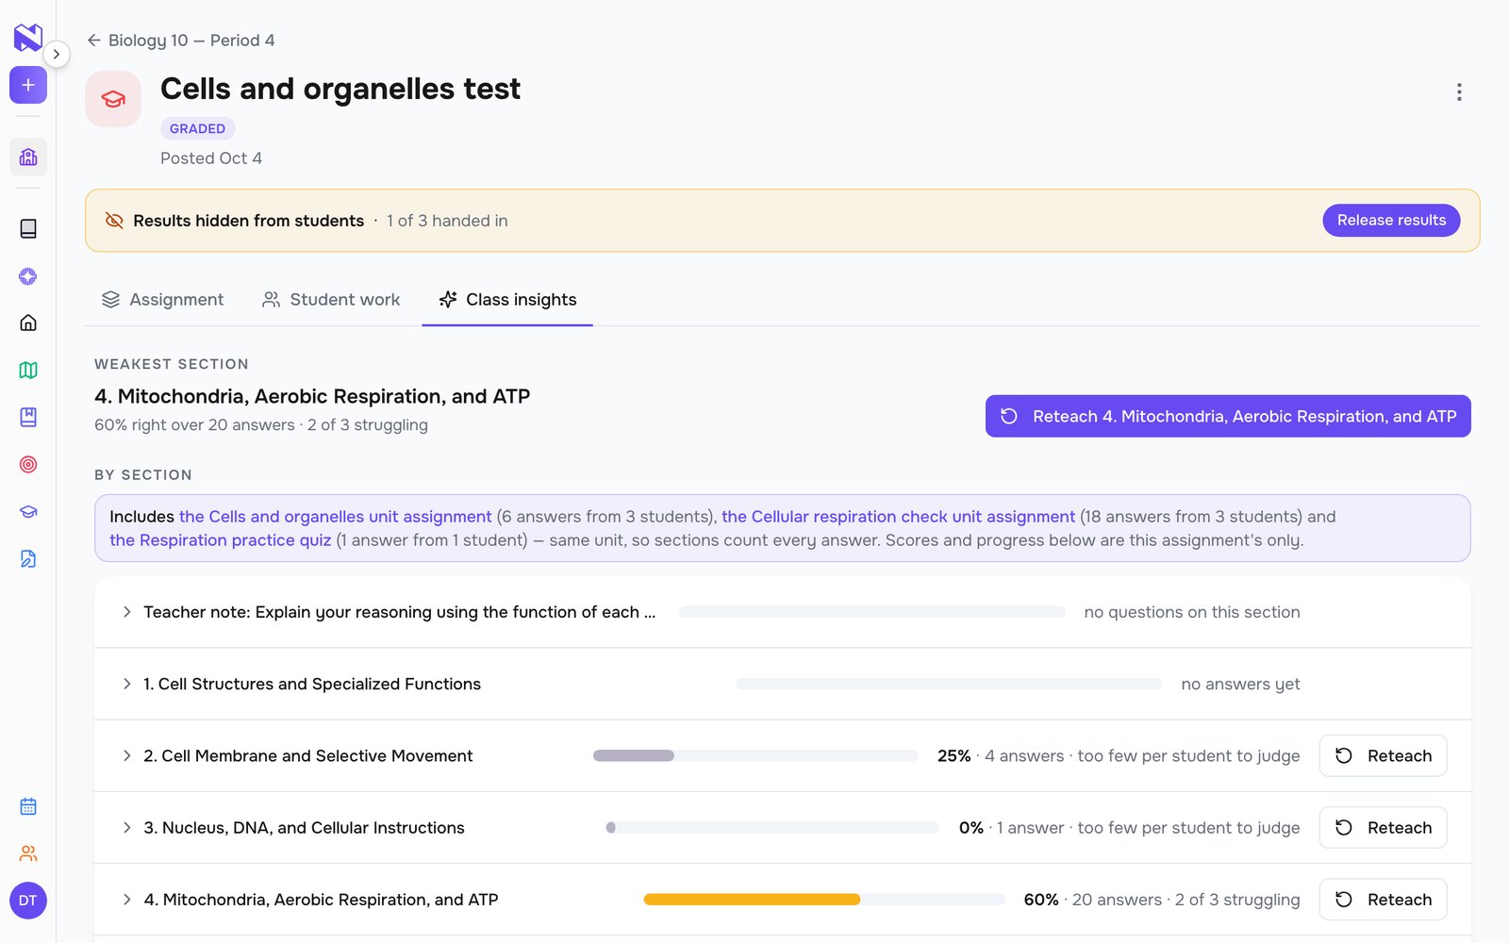The width and height of the screenshot is (1509, 943).
Task: Click the GRADED status badge
Action: pyautogui.click(x=198, y=128)
